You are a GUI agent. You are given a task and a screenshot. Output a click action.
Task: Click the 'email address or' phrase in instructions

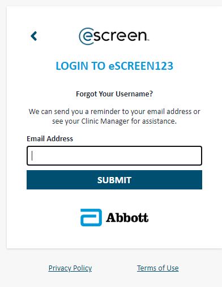[x=174, y=112]
